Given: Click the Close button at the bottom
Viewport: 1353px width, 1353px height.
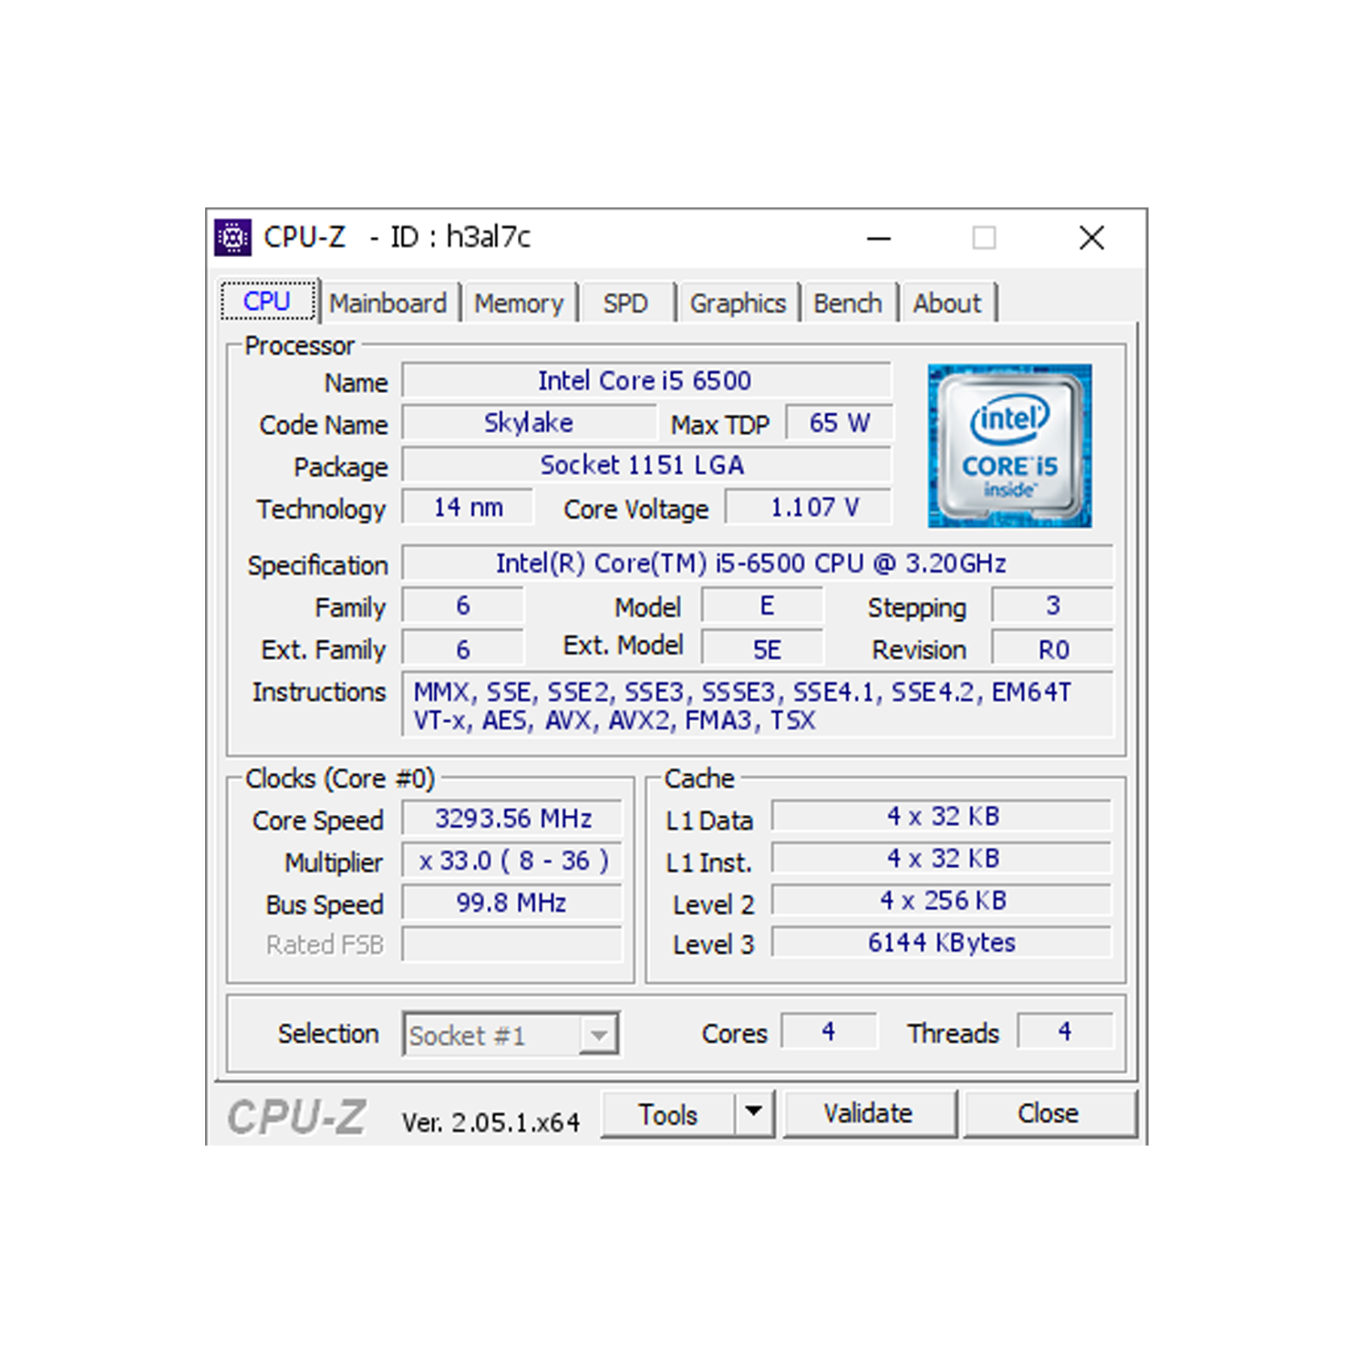Looking at the screenshot, I should click(x=1049, y=1113).
